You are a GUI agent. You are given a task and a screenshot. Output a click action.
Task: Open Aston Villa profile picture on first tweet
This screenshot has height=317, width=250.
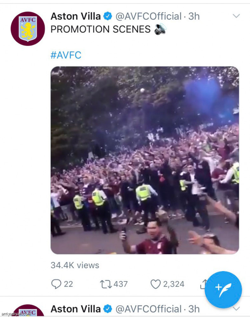[28, 29]
